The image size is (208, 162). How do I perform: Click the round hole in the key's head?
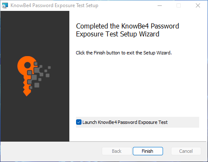point(27,65)
